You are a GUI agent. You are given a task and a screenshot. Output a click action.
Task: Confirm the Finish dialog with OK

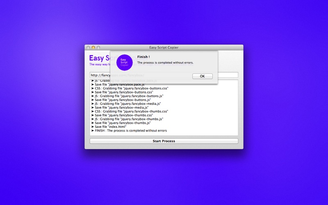202,76
